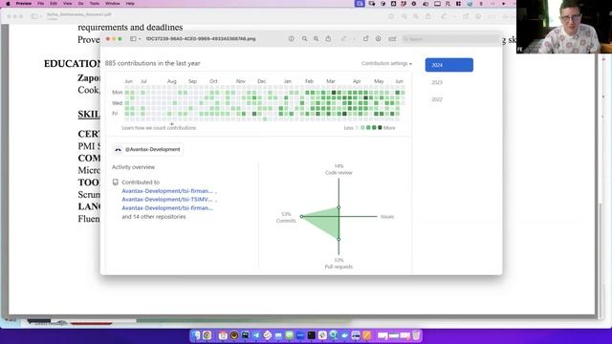Enable Markup in the background PDF window
Image resolution: width=612 pixels, height=344 pixels.
[x=444, y=16]
